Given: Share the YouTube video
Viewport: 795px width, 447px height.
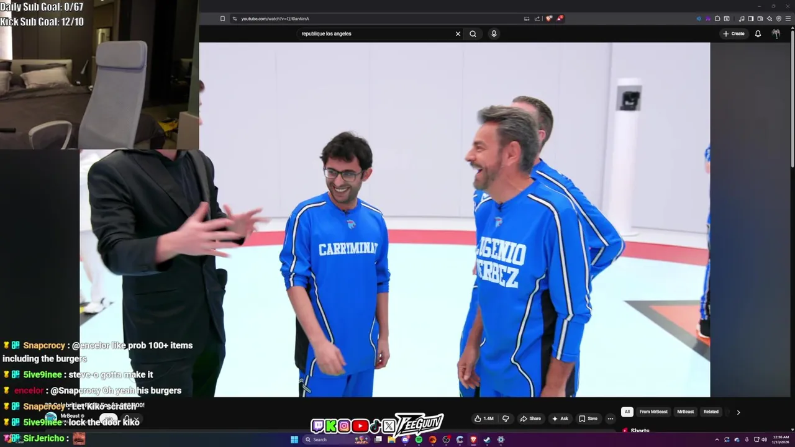Looking at the screenshot, I should pos(530,418).
